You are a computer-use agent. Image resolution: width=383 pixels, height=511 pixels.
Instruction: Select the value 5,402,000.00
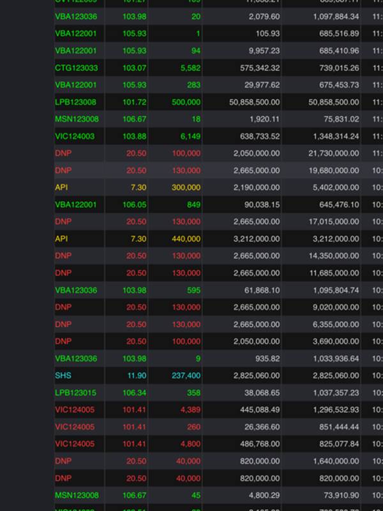tap(336, 187)
